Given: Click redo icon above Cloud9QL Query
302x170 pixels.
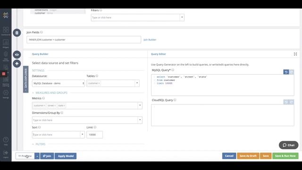Looking at the screenshot, I should click(292, 102).
